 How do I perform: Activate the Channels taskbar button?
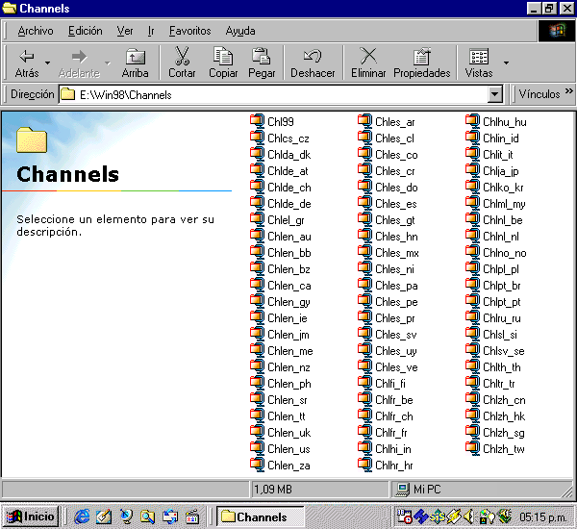(x=261, y=516)
